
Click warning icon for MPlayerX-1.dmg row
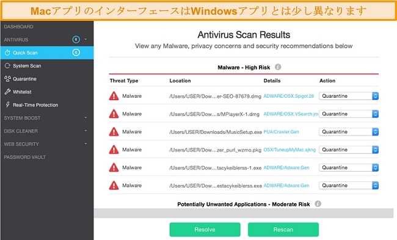114,114
